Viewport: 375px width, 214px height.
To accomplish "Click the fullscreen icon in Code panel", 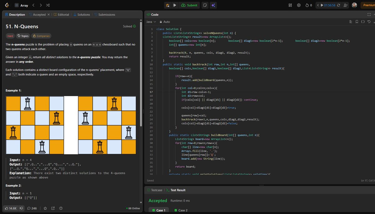I will pos(369,14).
